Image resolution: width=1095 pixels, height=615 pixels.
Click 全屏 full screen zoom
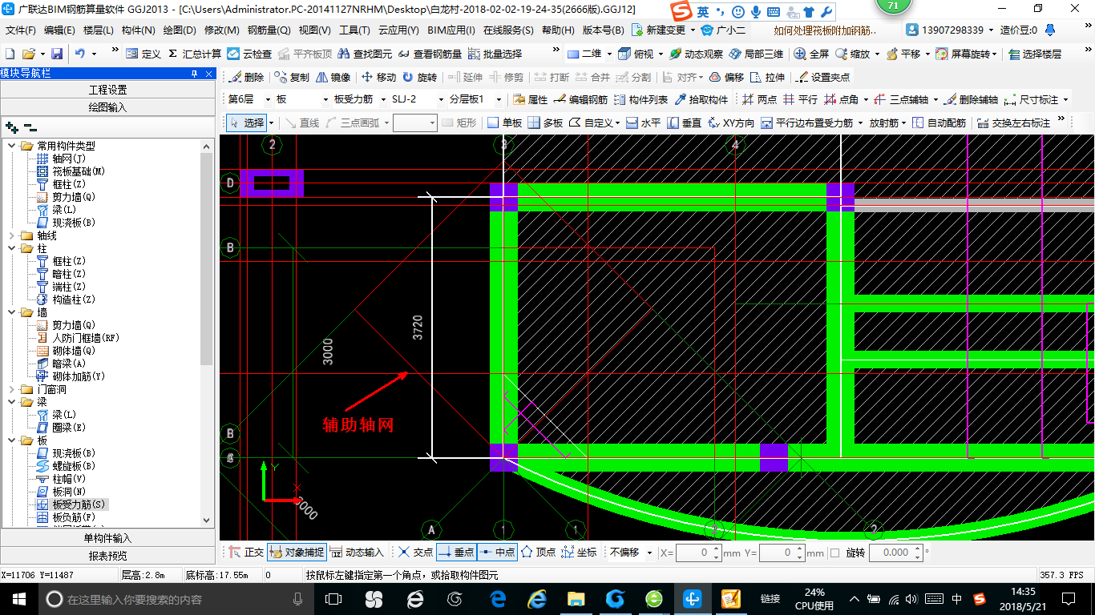[811, 54]
